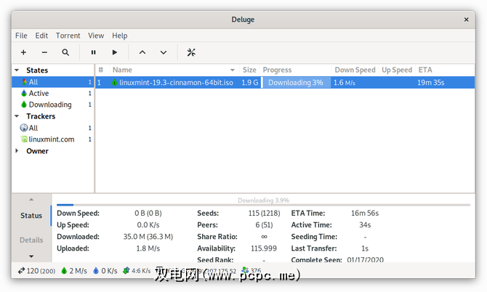Resume the selected torrent with play icon
Viewport: 487px width, 292px height.
115,52
